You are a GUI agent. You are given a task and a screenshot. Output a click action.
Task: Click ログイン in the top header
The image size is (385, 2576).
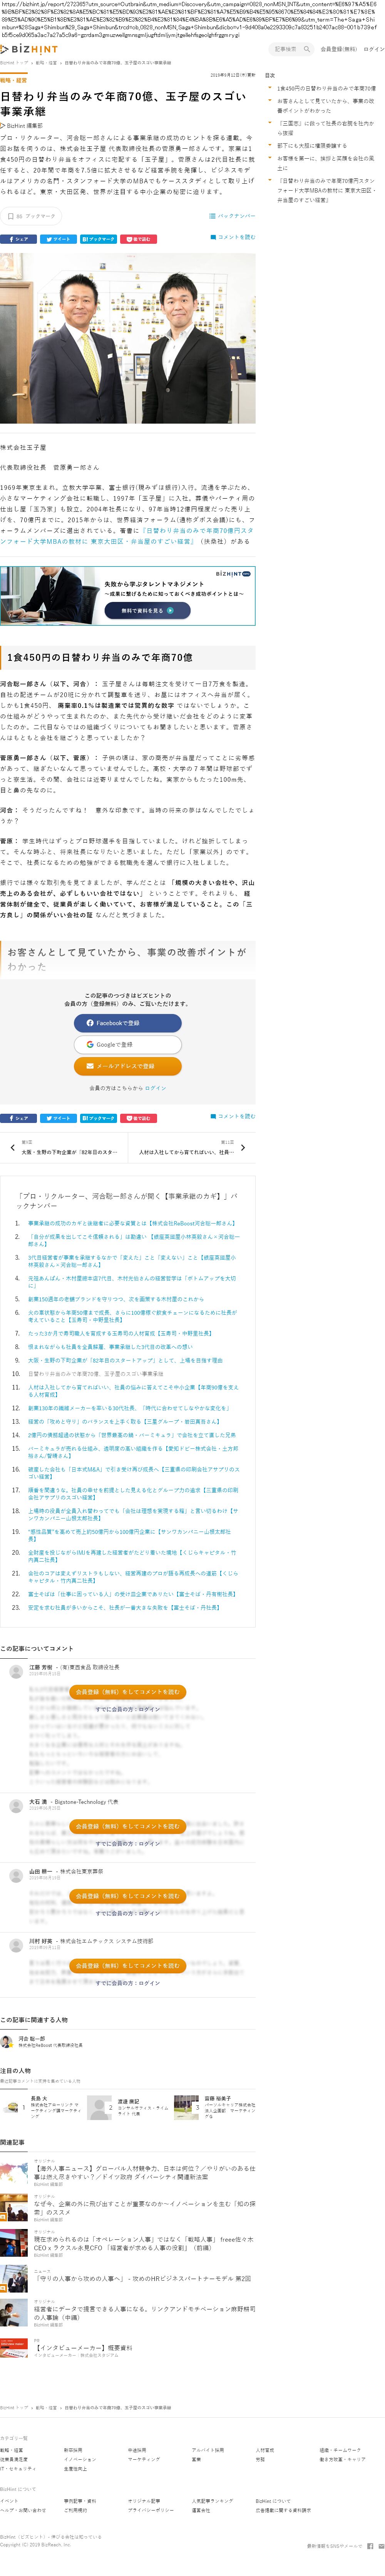[x=373, y=48]
